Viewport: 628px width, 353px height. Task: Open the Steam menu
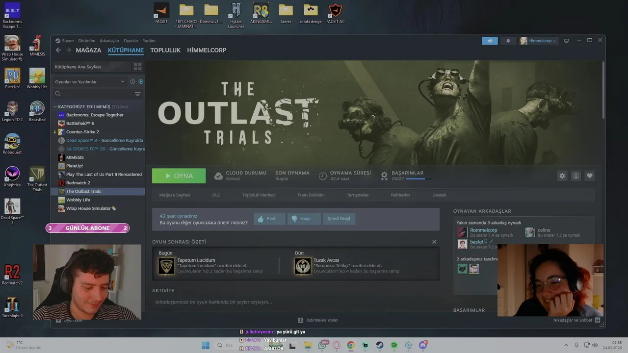click(x=64, y=41)
